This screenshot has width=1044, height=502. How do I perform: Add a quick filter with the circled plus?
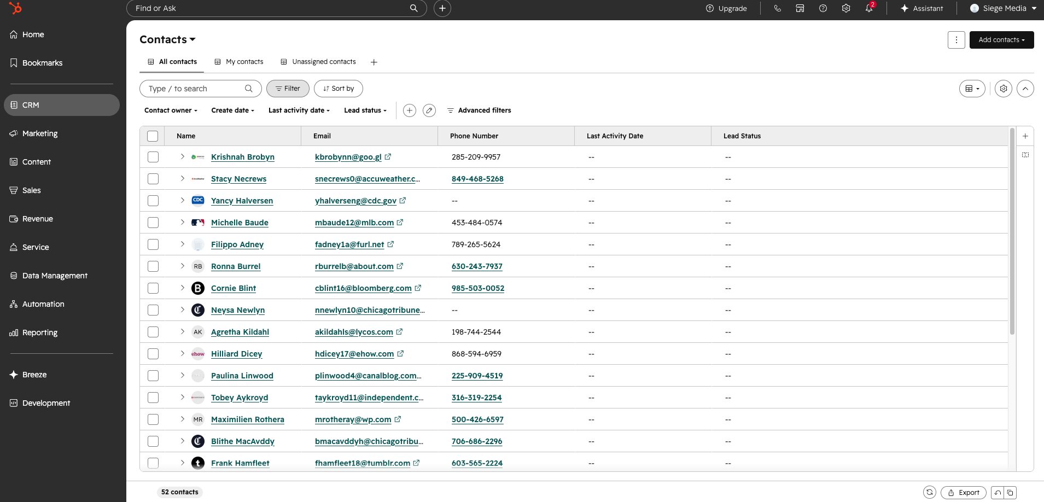coord(410,110)
